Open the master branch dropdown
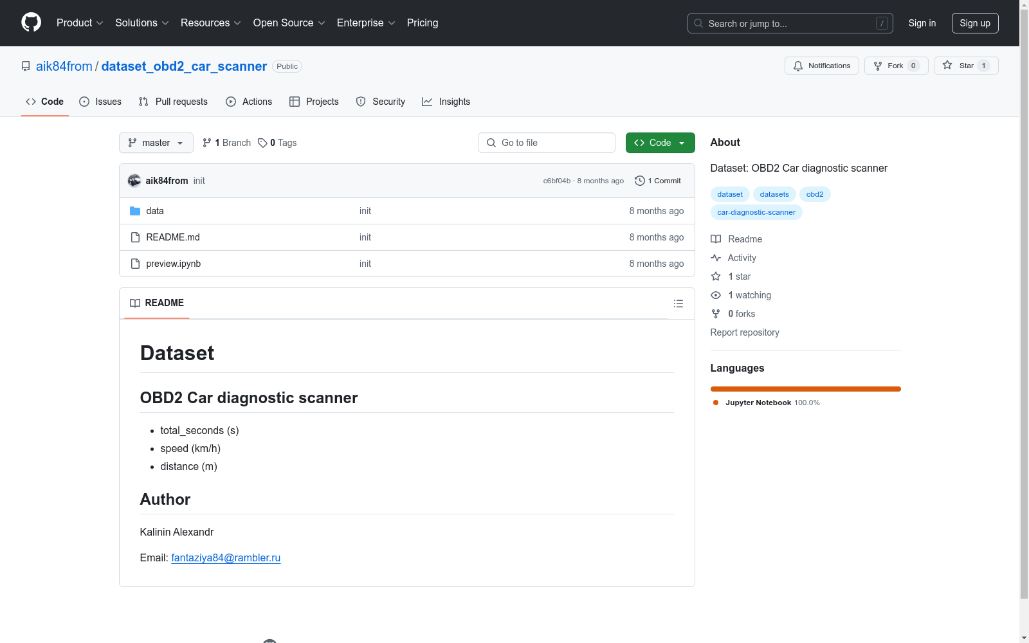Screen dimensions: 1029x643 pos(156,143)
